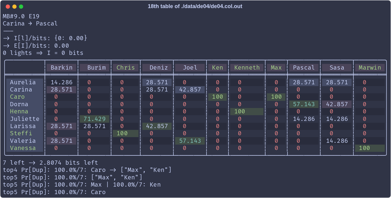Viewport: 391px width, 198px height.
Task: Click Caro's 100 cell under Ken
Action: (217, 97)
